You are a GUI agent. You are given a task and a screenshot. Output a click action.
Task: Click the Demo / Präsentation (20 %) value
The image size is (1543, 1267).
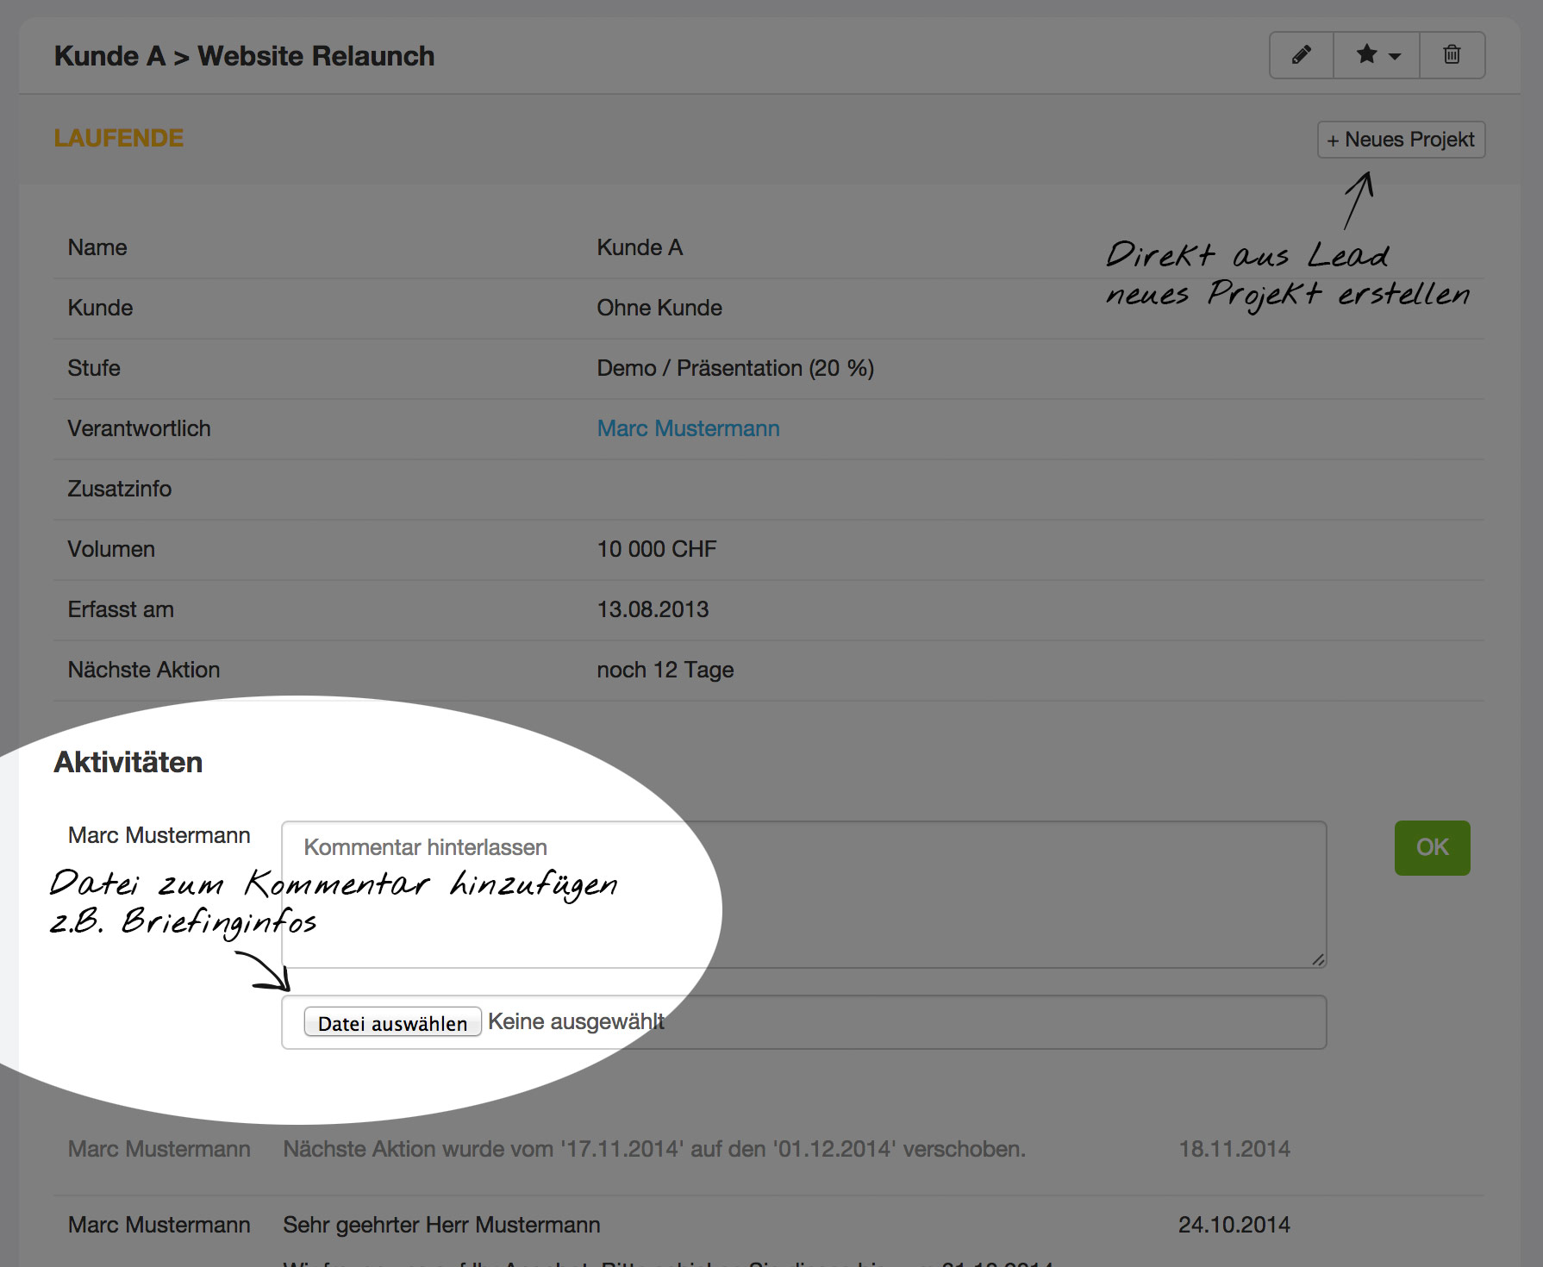735,368
